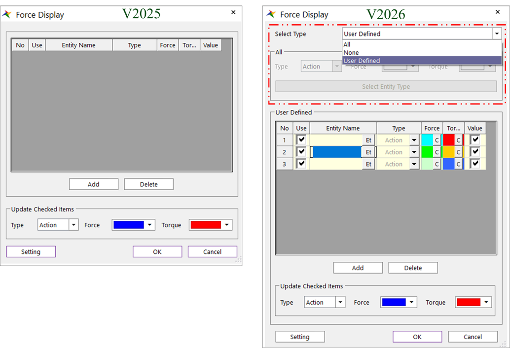Click light green Force swatch in row 3
Image resolution: width=510 pixels, height=348 pixels.
coord(427,164)
